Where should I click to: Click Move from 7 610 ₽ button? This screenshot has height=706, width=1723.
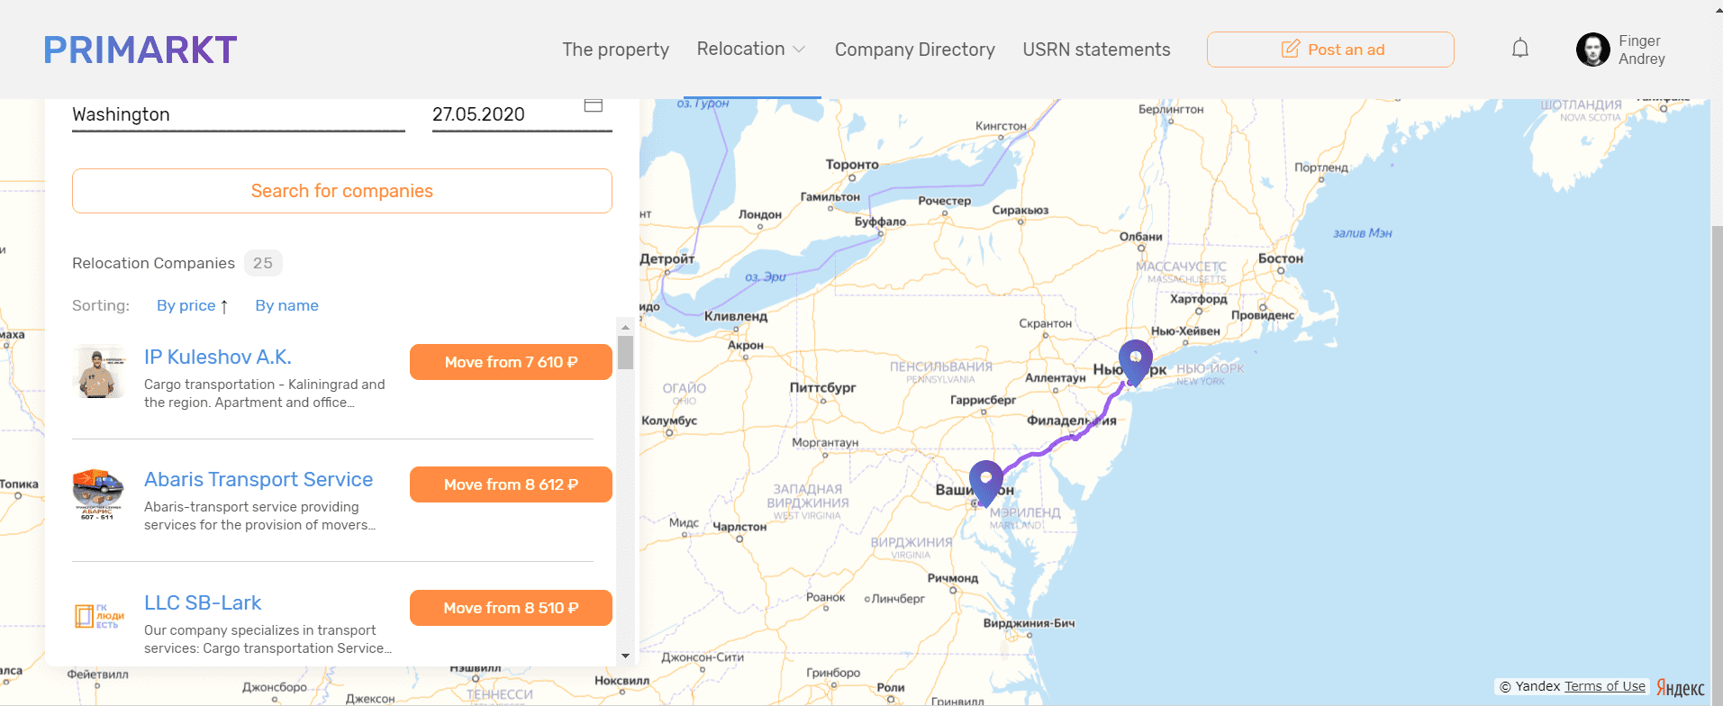point(511,362)
